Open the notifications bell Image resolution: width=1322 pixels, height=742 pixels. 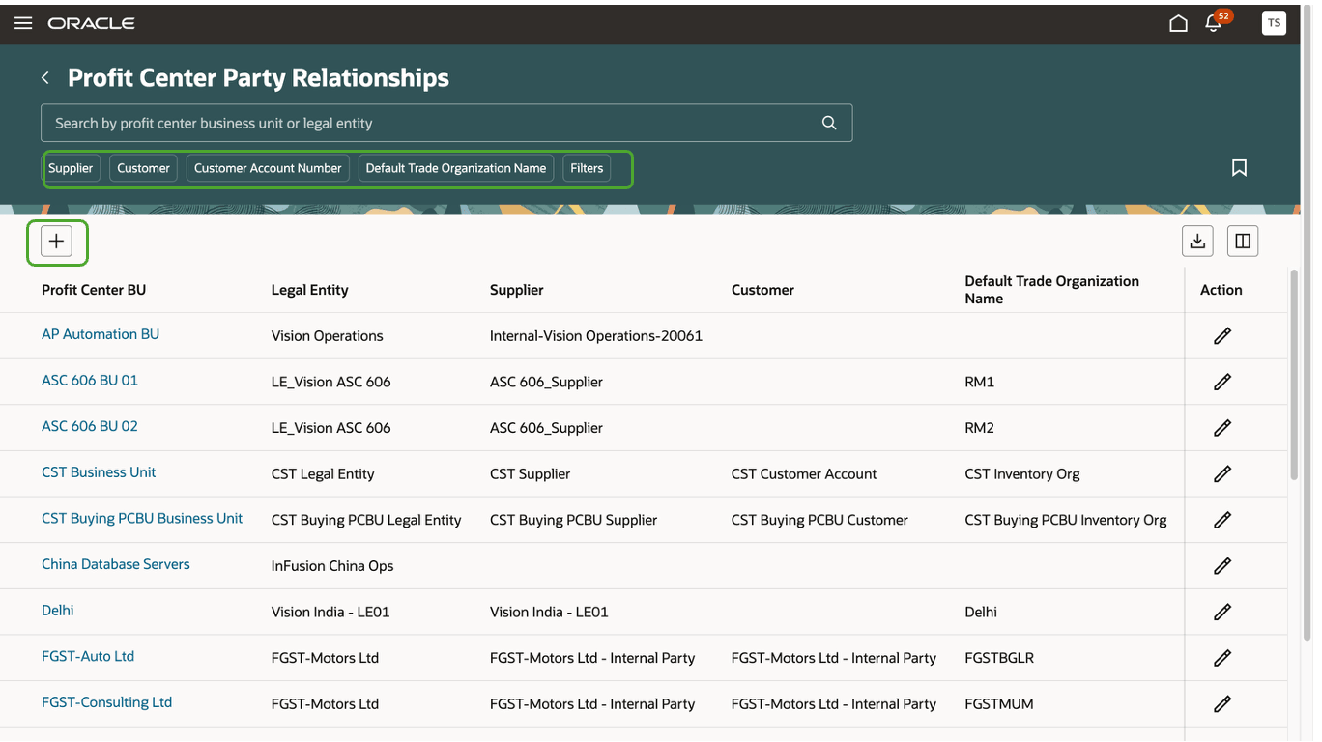coord(1214,23)
